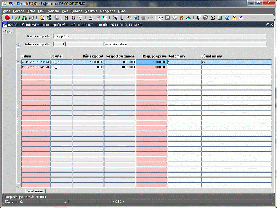Sort ascending with the A-Z toolbar icon
The height and width of the screenshot is (208, 277).
[x=67, y=18]
